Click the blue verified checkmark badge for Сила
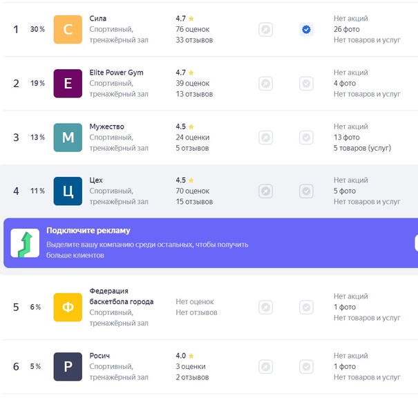 coord(306,29)
